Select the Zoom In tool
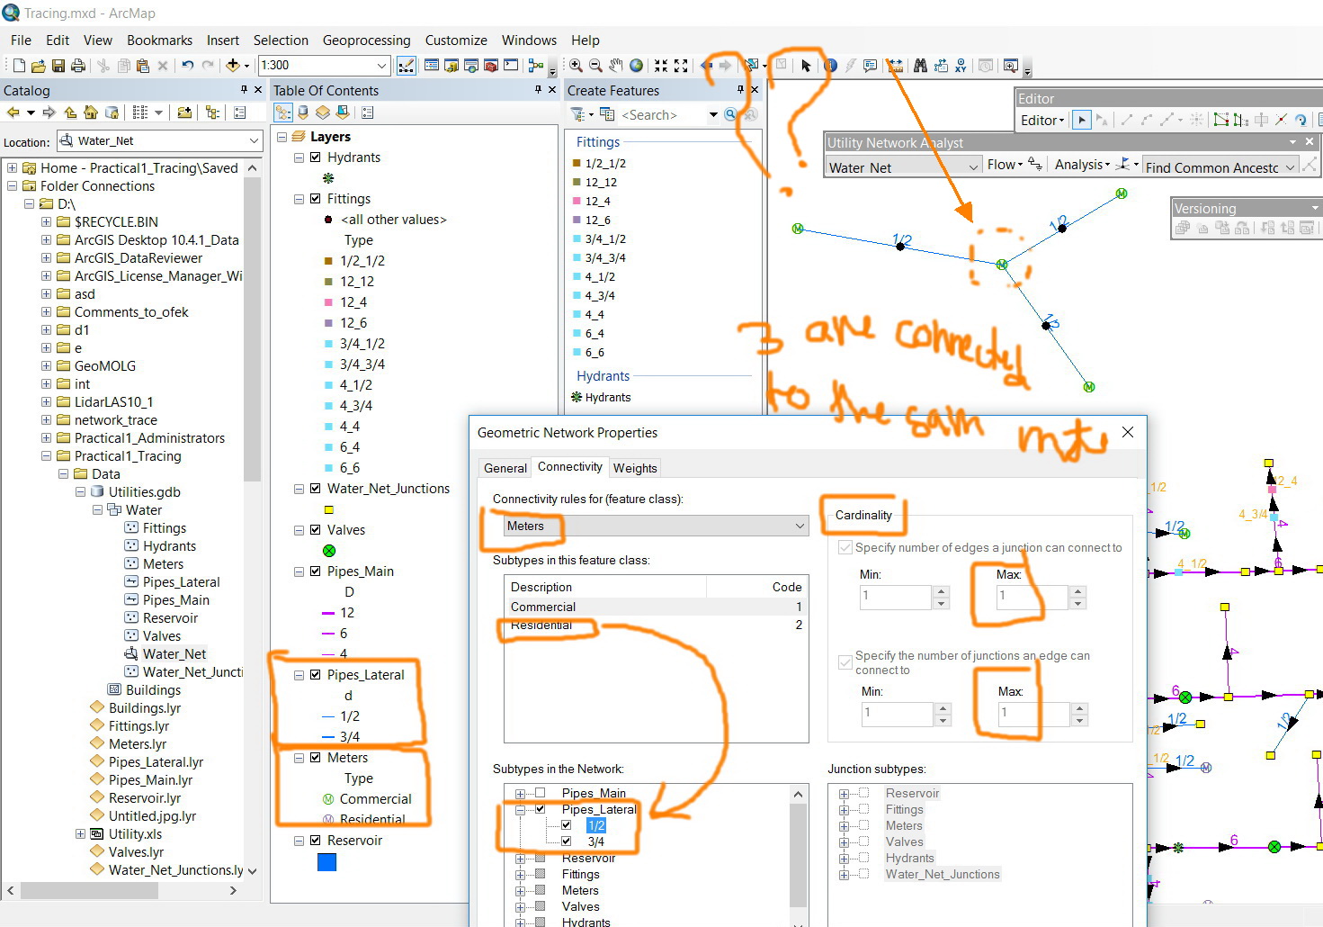The width and height of the screenshot is (1323, 927). click(x=576, y=66)
